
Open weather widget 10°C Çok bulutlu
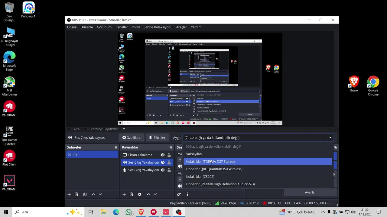[297, 212]
